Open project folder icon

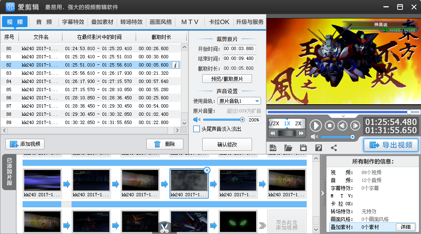pyautogui.click(x=288, y=148)
